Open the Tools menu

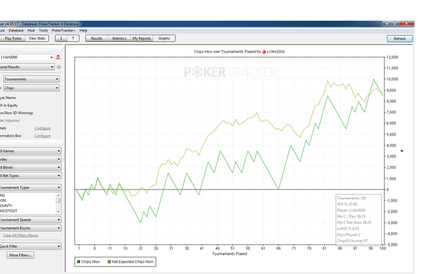43,31
